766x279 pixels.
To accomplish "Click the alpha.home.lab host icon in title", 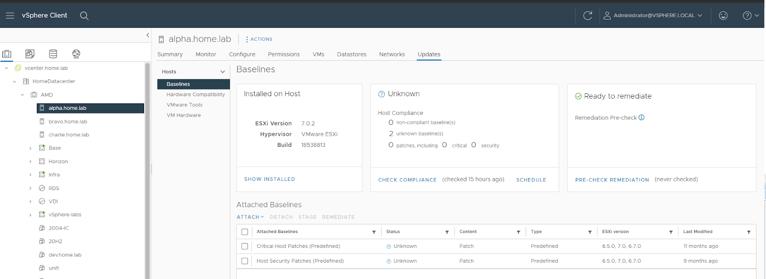I will pos(161,39).
